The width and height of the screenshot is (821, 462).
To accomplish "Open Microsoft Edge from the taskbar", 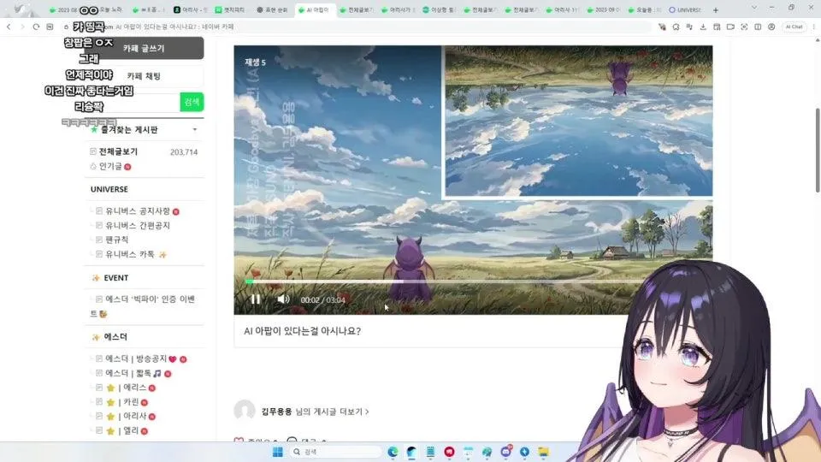I will (393, 452).
